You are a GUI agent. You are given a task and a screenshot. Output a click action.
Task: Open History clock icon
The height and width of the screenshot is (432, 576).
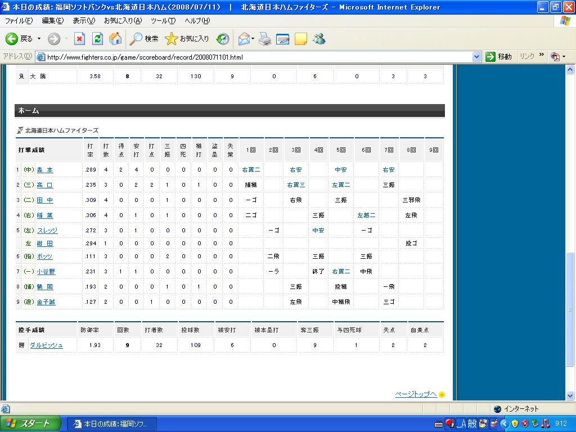(223, 39)
